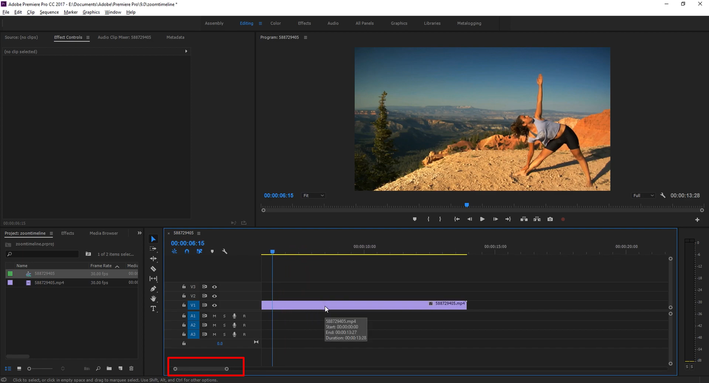Click New Bin folder icon in Project panel

(x=109, y=368)
